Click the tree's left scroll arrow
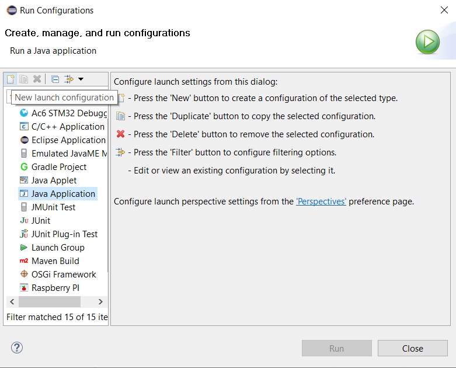Image resolution: width=456 pixels, height=368 pixels. coord(12,301)
